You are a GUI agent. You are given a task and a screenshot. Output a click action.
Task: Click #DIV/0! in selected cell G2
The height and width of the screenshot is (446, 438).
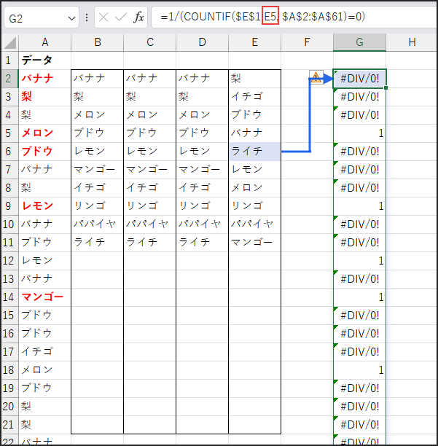(360, 79)
